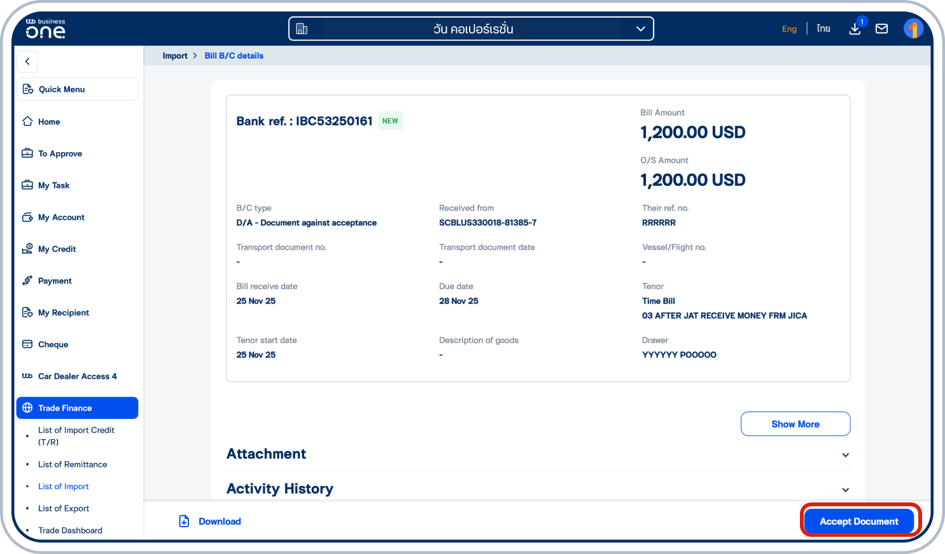The width and height of the screenshot is (945, 554).
Task: Click the profile avatar in the top bar
Action: [913, 28]
